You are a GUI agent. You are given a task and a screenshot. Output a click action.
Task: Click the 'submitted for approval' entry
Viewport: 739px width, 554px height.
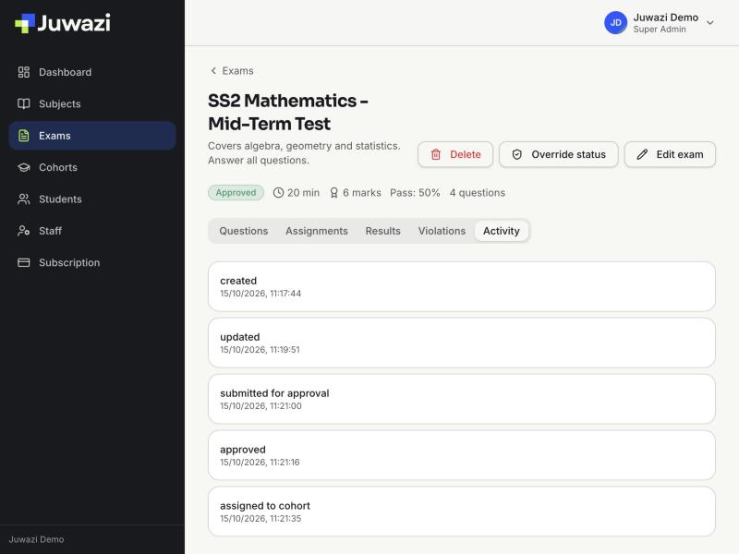pyautogui.click(x=461, y=399)
